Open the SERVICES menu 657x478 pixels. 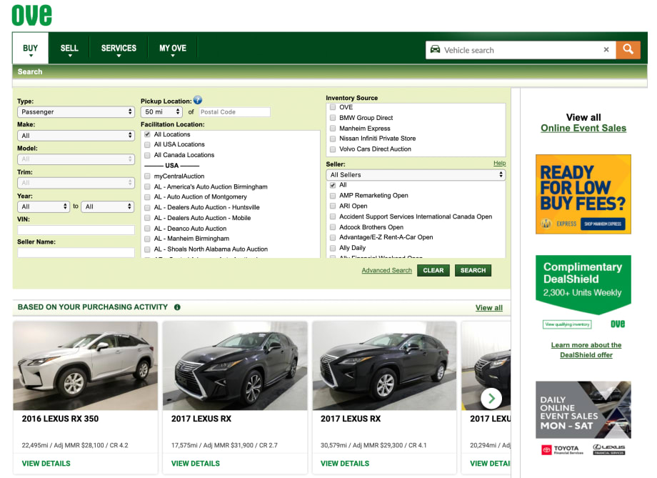tap(119, 49)
